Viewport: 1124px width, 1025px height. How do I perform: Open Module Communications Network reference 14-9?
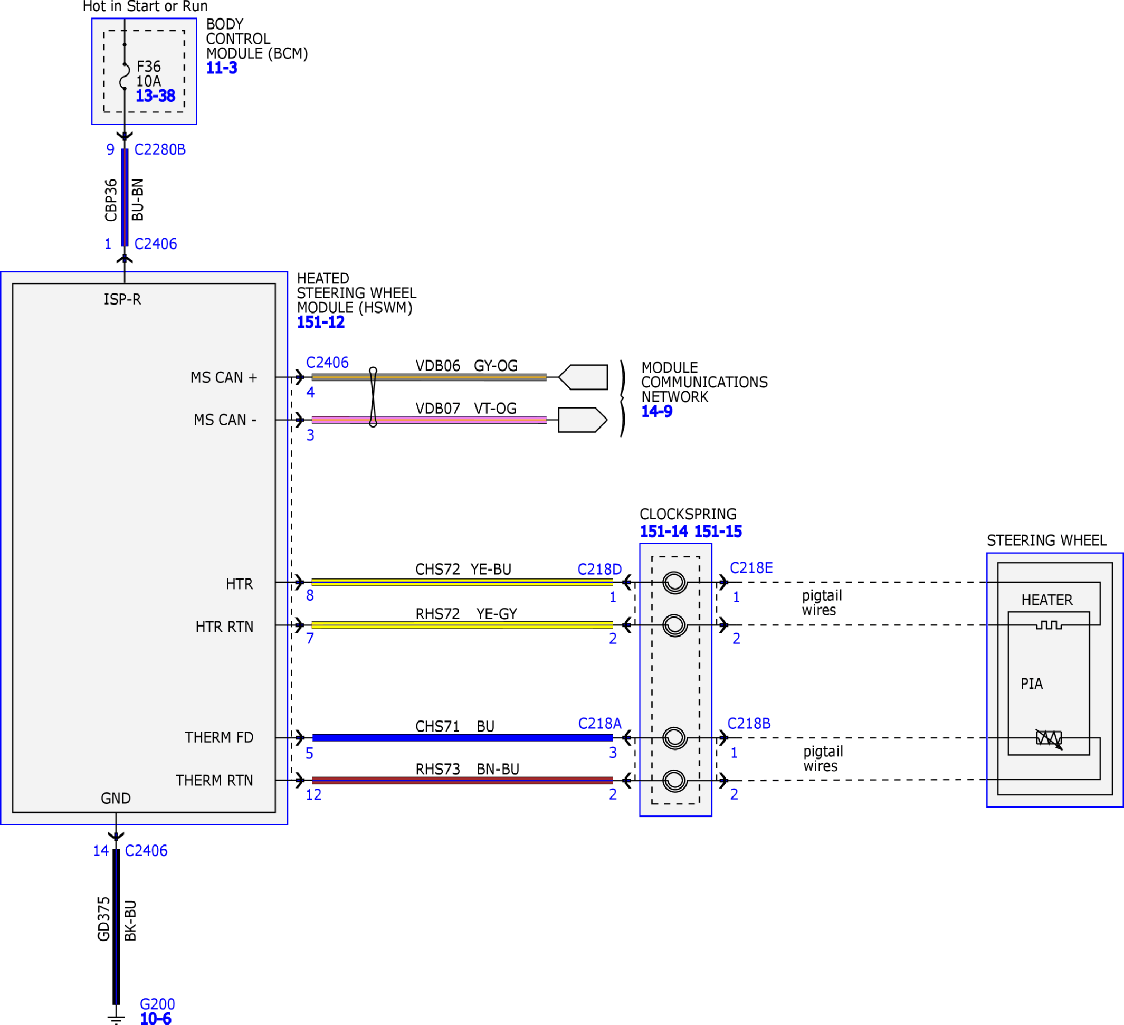[657, 412]
